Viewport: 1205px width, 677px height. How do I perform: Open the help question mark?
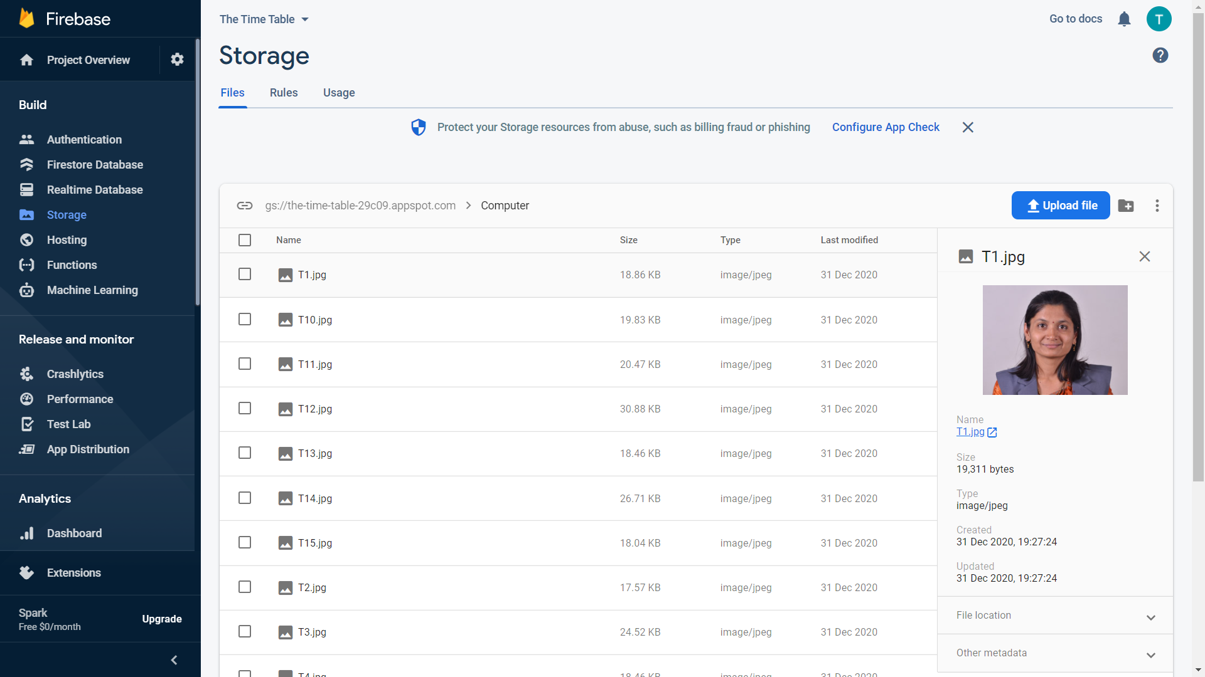coord(1160,55)
